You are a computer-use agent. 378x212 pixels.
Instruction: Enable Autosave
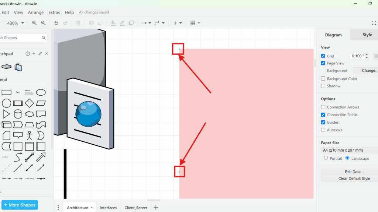point(323,130)
